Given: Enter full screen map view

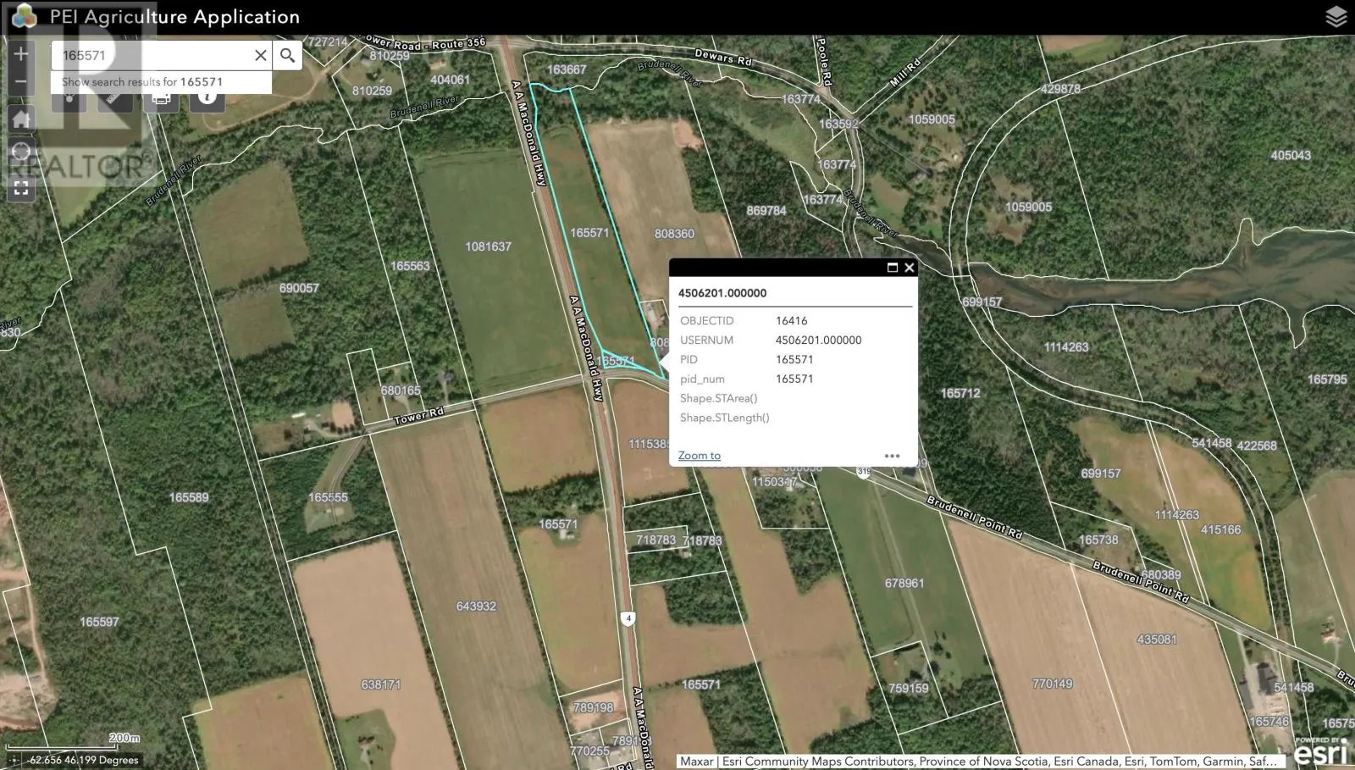Looking at the screenshot, I should point(21,188).
